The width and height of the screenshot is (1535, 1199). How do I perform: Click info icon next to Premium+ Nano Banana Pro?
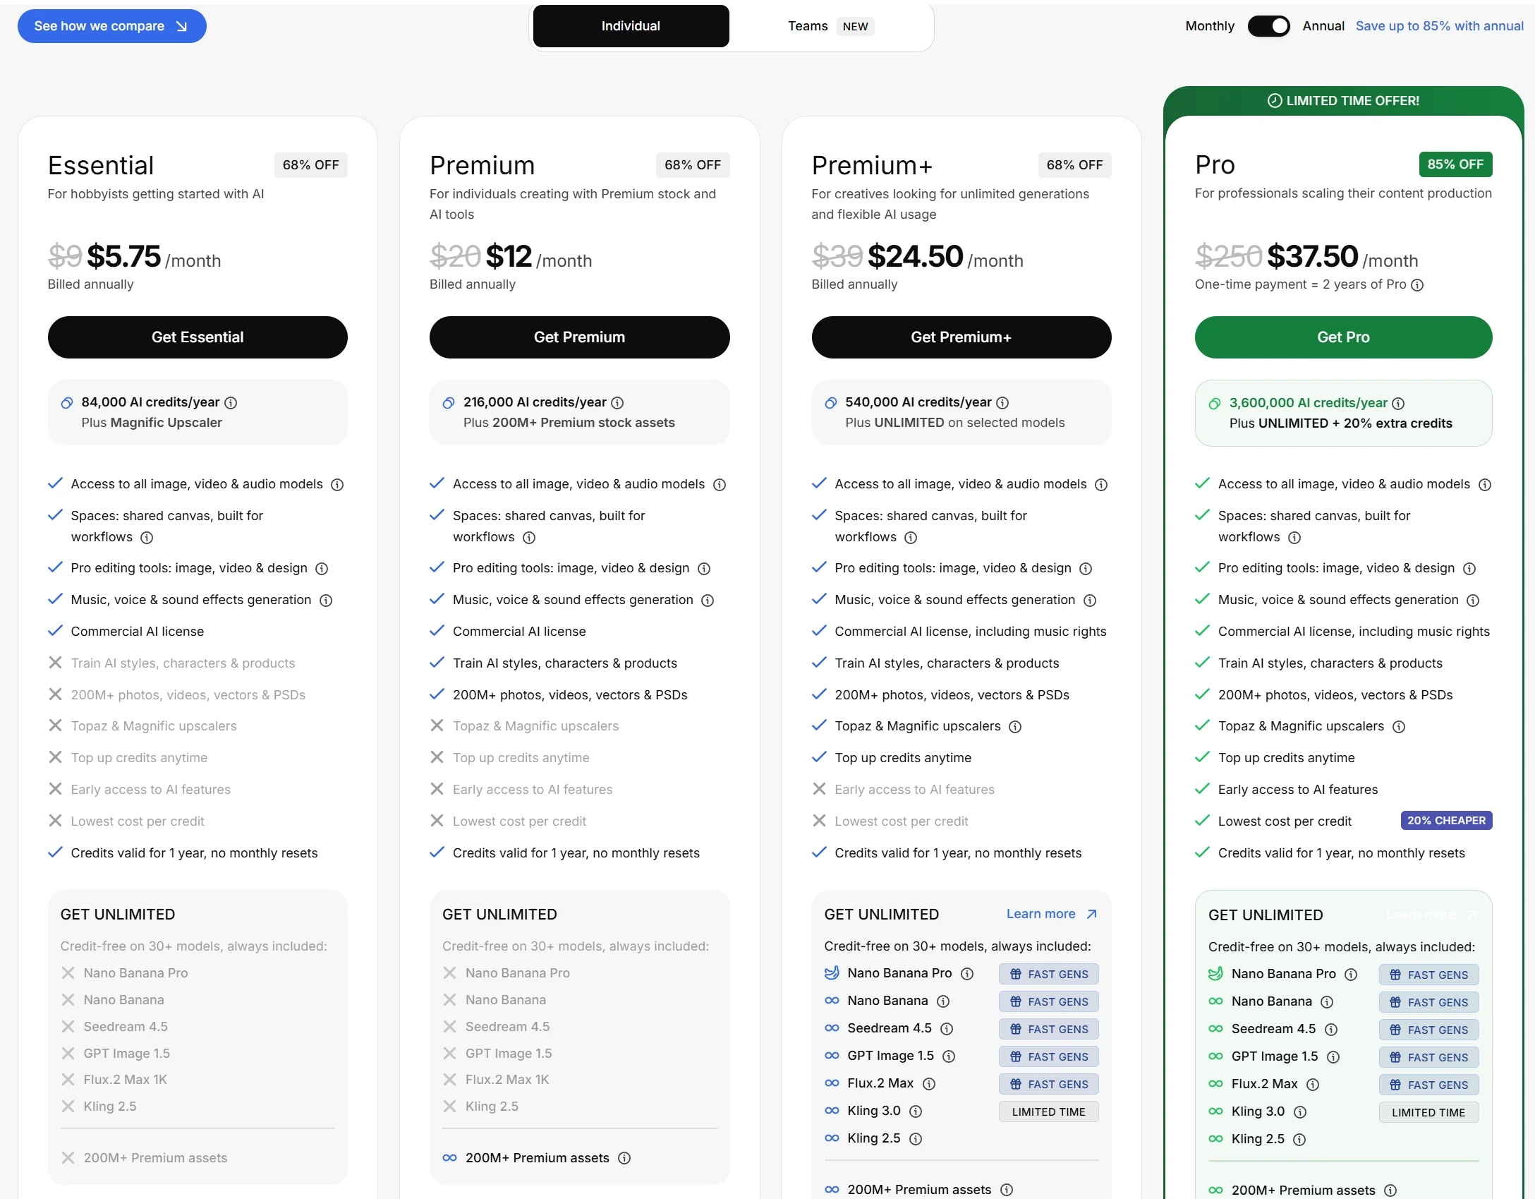(967, 974)
